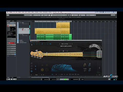Solo the Bass audio track in the track list
Screen dimensions: 123x92
21,34
